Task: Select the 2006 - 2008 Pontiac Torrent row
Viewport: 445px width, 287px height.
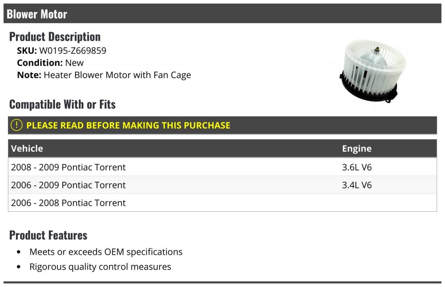Action: click(68, 203)
